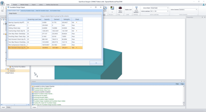Click Copy in the Output panel
Screen dimensions: 206x112
(x=182, y=84)
